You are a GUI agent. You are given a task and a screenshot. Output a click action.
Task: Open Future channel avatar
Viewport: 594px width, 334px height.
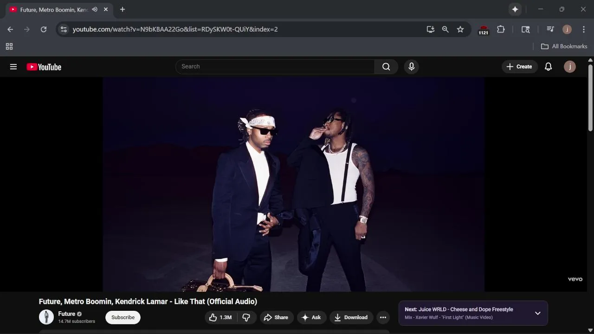point(46,317)
